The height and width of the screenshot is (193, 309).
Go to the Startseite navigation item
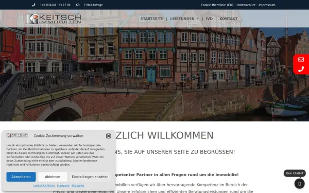tap(152, 19)
